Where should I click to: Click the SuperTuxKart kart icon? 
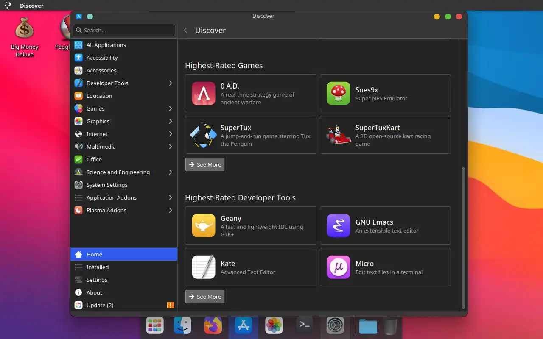pos(339,135)
